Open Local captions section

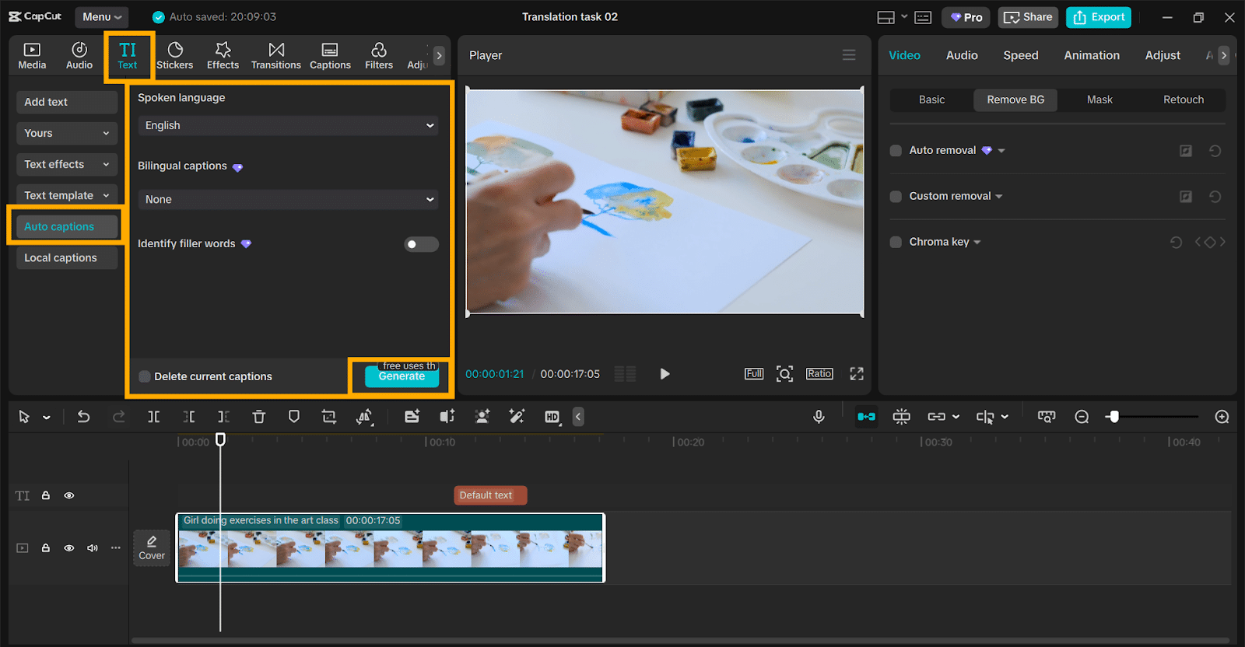67,257
